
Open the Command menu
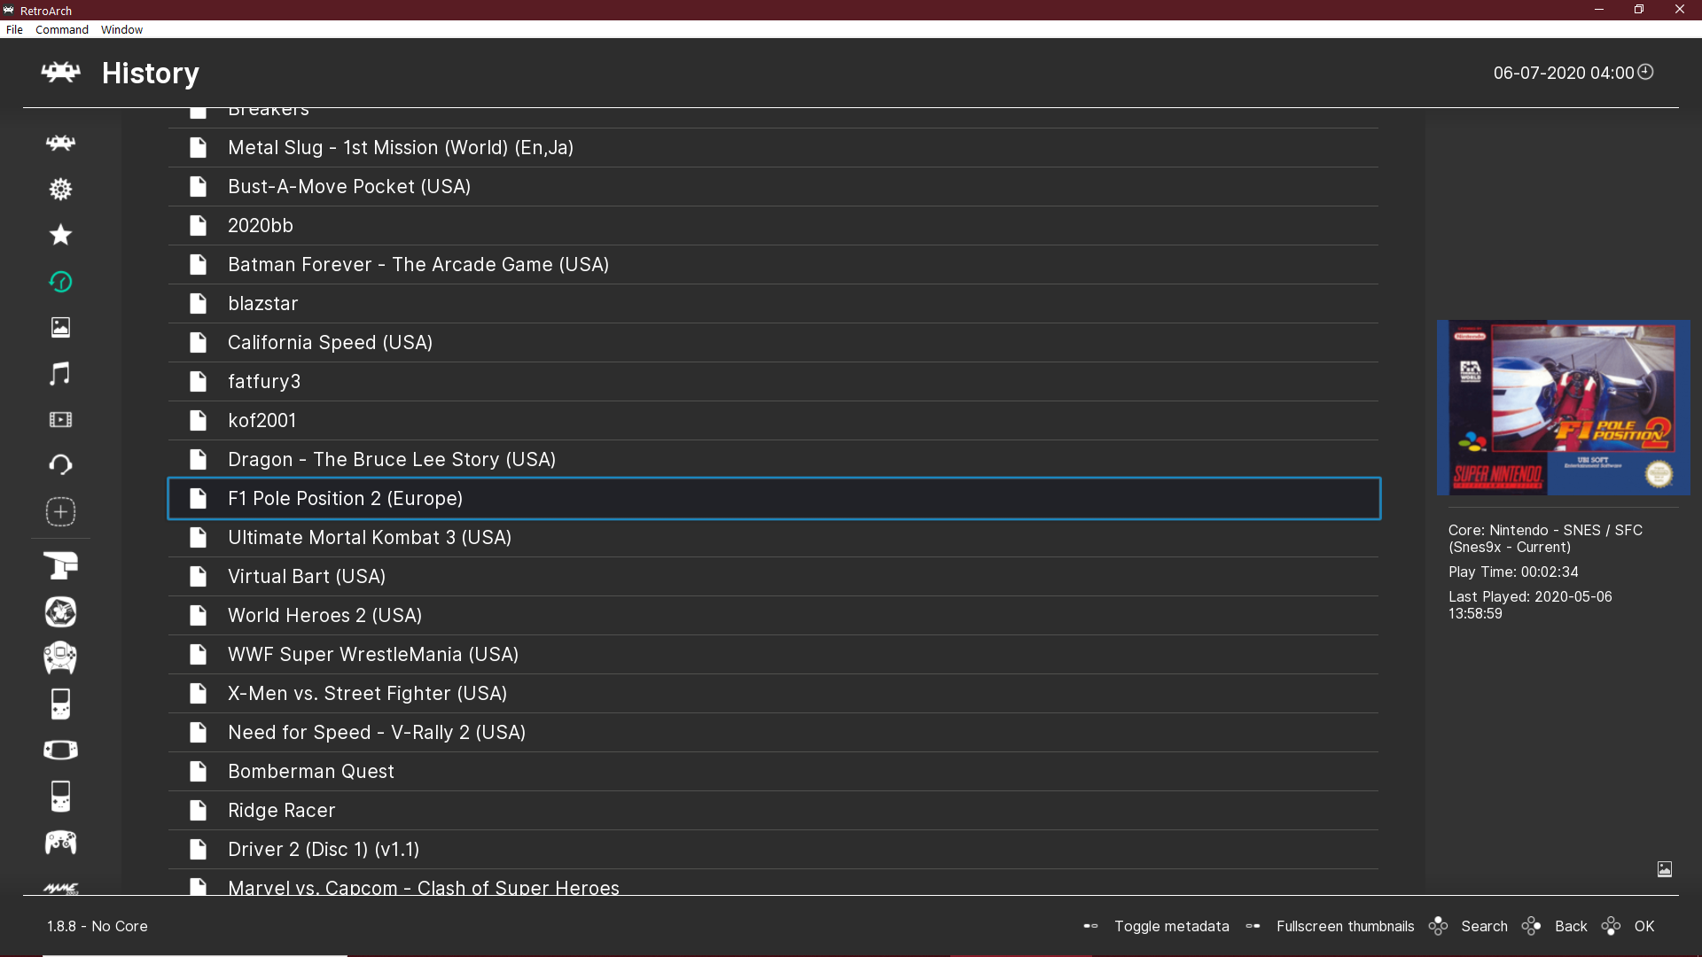62,29
